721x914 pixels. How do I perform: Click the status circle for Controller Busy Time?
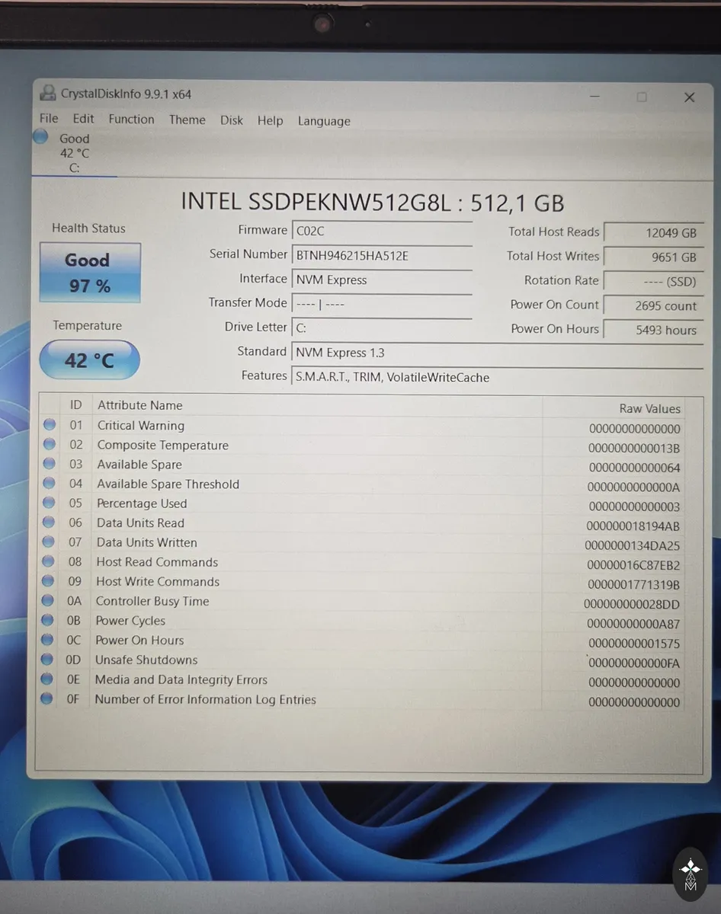48,601
